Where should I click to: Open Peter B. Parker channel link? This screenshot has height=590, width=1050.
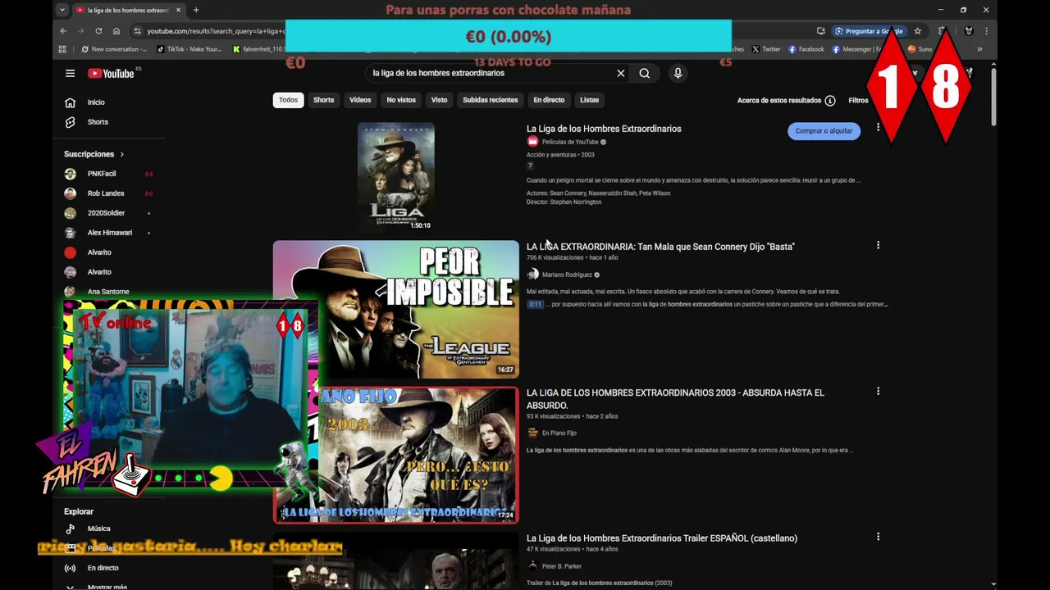coord(562,566)
